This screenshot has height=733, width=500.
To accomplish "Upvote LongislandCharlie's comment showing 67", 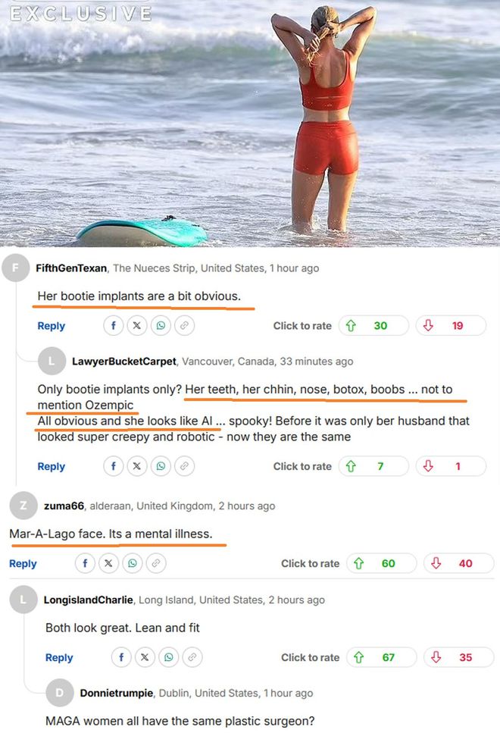I will point(382,657).
